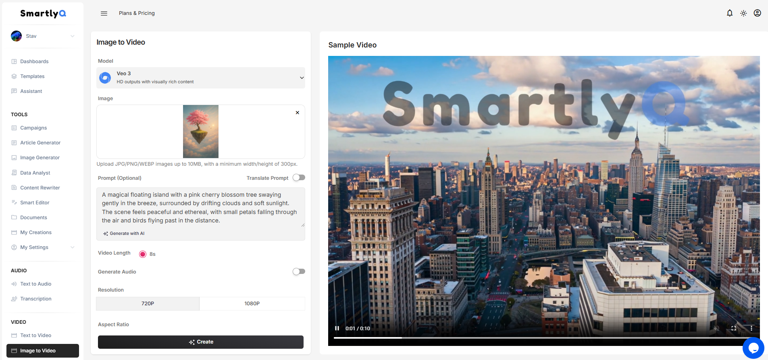Open Image Generator tool

40,158
